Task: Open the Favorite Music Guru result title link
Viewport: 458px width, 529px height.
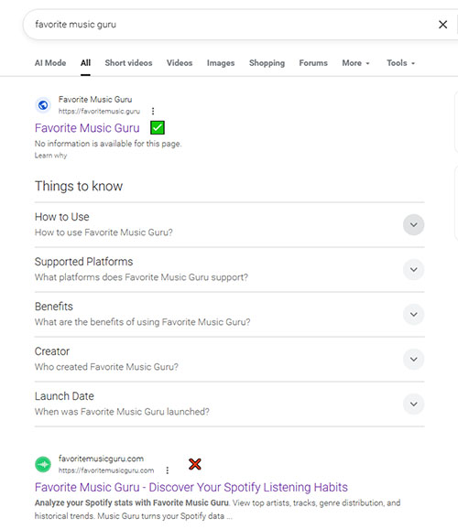Action: tap(87, 128)
